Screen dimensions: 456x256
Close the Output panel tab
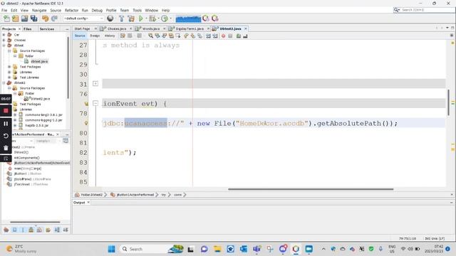[x=88, y=202]
